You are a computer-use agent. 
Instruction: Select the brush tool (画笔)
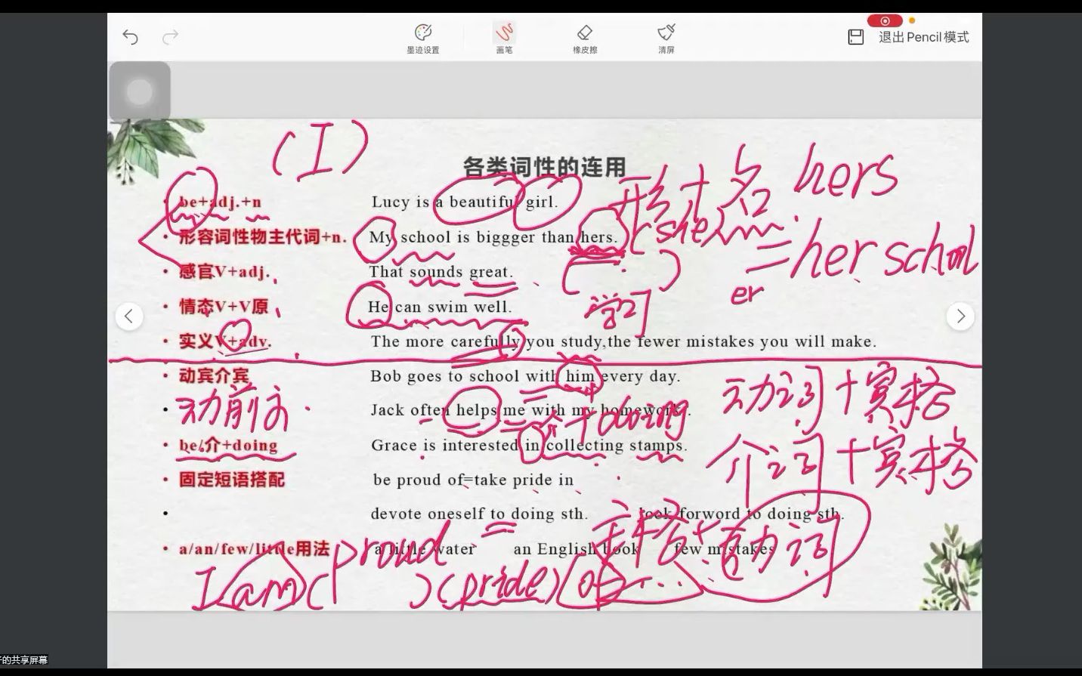[504, 39]
